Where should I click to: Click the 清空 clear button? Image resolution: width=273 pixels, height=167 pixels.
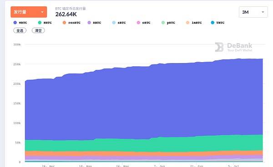click(38, 30)
